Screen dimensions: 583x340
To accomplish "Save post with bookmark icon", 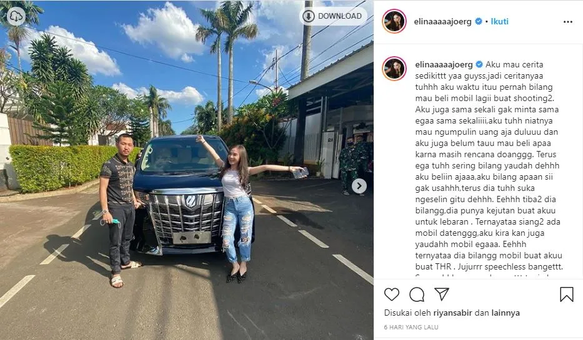I will tap(567, 294).
